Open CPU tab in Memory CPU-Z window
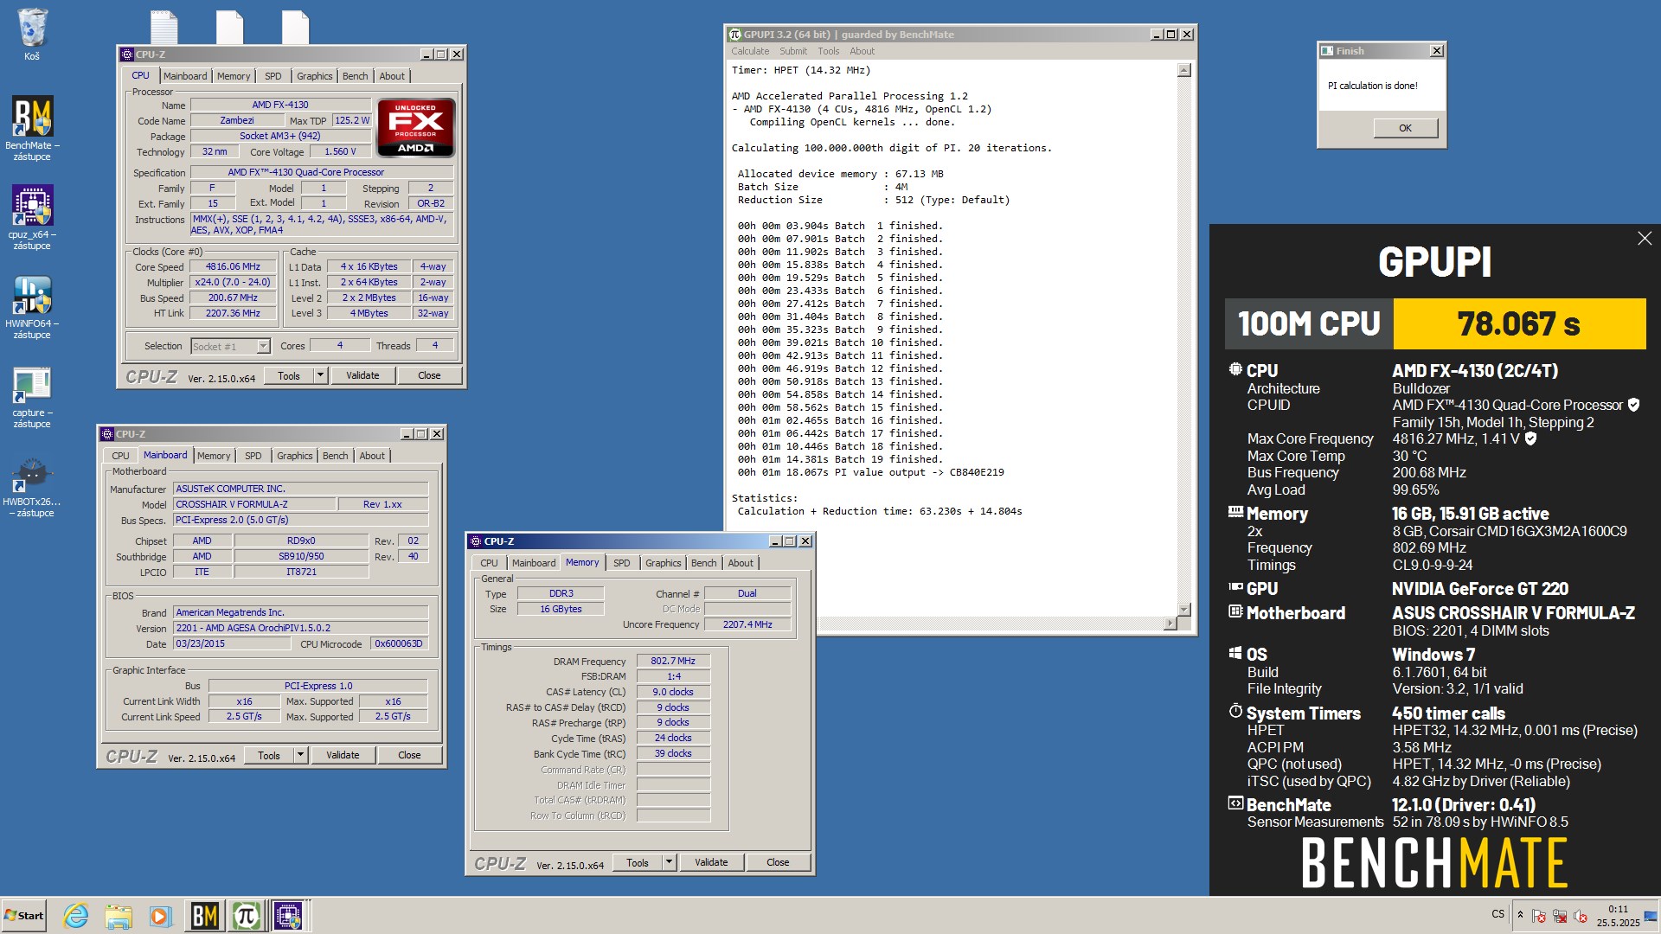1661x934 pixels. (x=489, y=563)
